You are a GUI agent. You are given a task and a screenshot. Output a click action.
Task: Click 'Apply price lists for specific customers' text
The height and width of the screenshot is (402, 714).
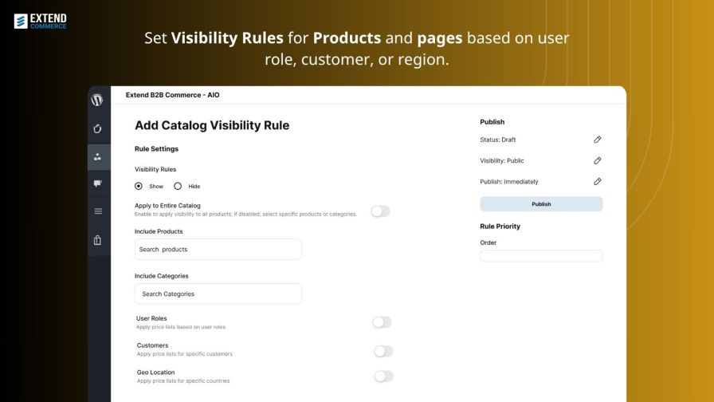(184, 354)
